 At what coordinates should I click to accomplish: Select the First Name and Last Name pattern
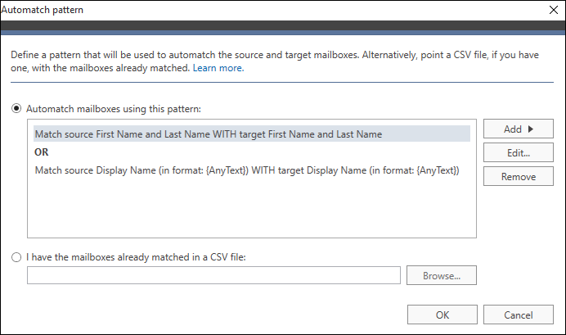point(252,134)
